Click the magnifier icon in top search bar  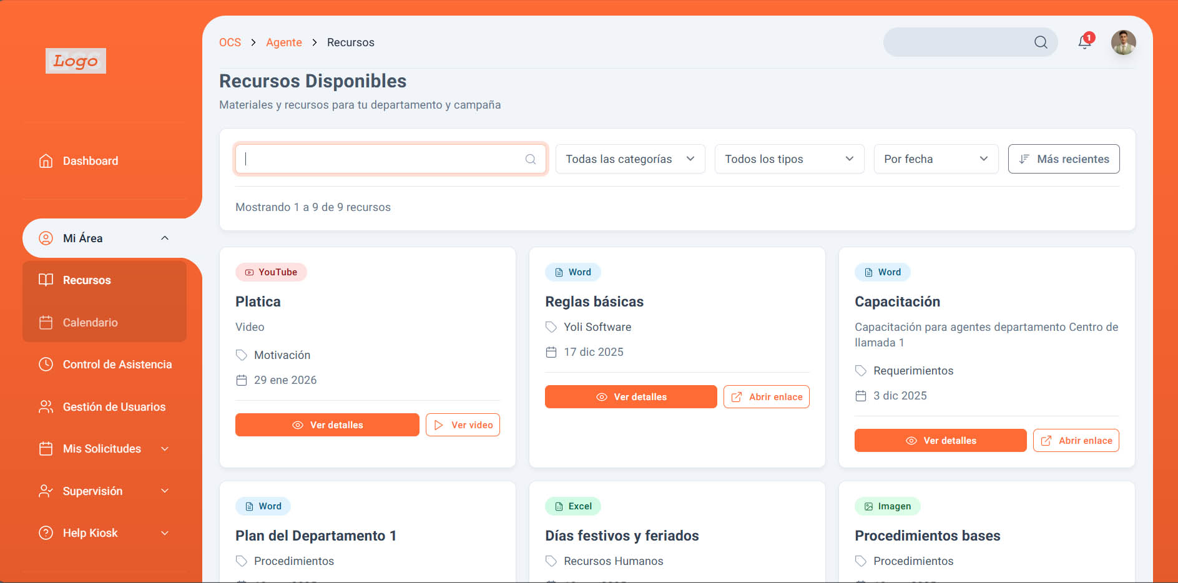point(1040,42)
